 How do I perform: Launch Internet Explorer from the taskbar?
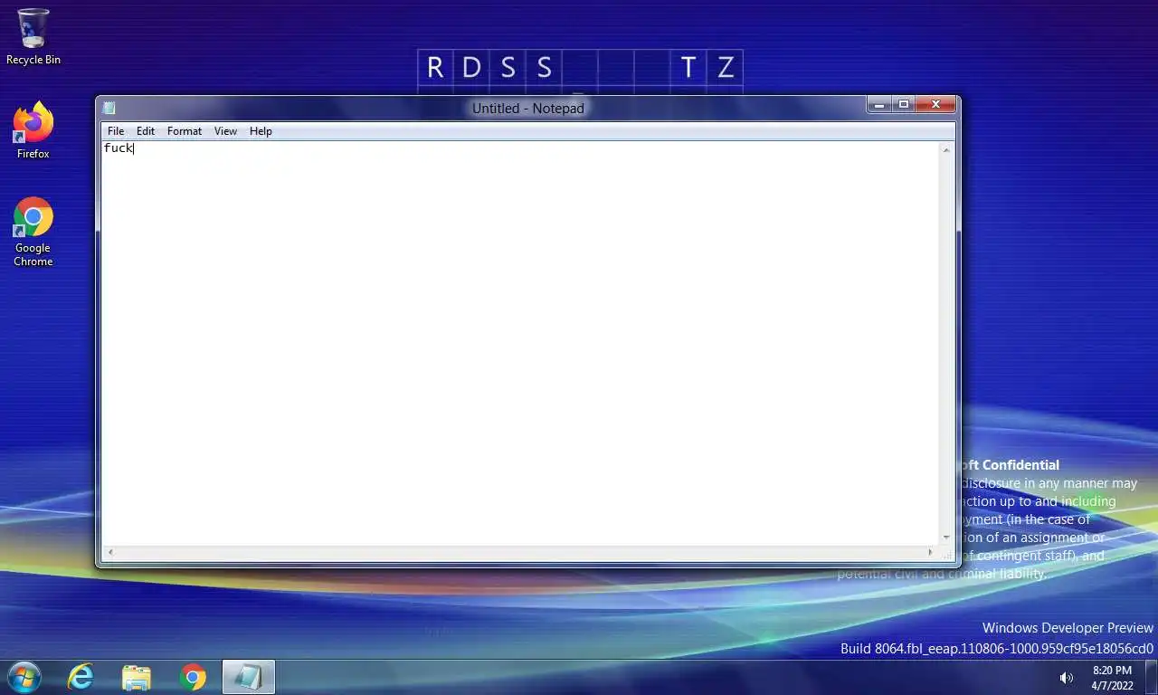pos(81,677)
